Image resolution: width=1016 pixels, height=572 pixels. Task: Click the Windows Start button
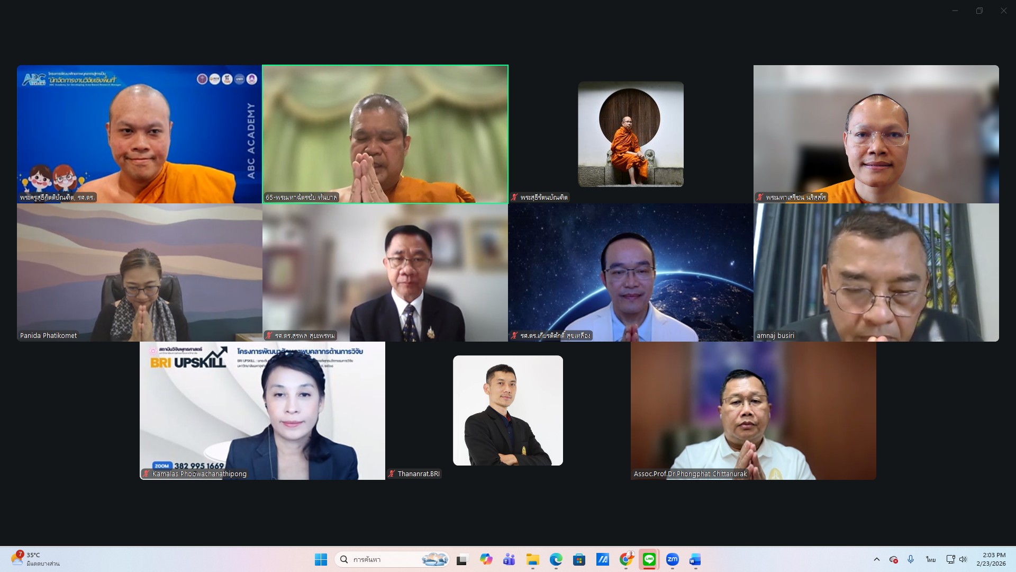[x=321, y=559]
